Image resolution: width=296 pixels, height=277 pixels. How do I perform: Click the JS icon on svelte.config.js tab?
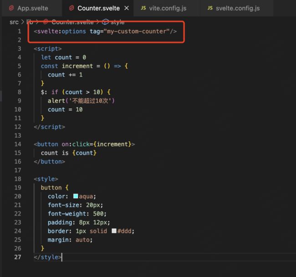[x=210, y=8]
